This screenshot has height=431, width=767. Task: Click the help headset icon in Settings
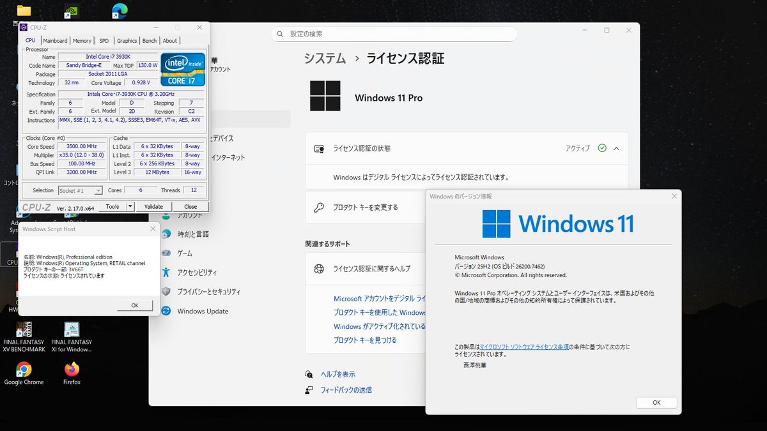pos(309,374)
